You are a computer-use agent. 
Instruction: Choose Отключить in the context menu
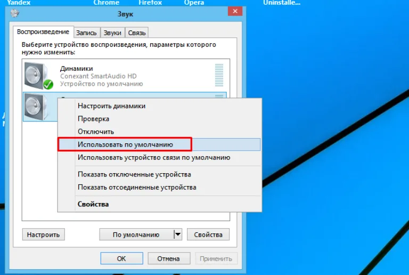pos(159,132)
